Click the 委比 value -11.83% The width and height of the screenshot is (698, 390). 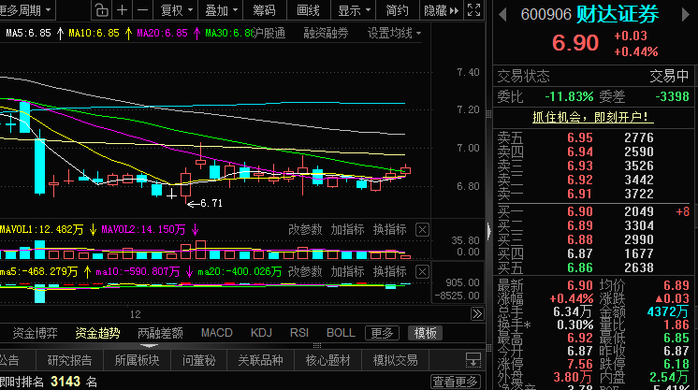[570, 96]
